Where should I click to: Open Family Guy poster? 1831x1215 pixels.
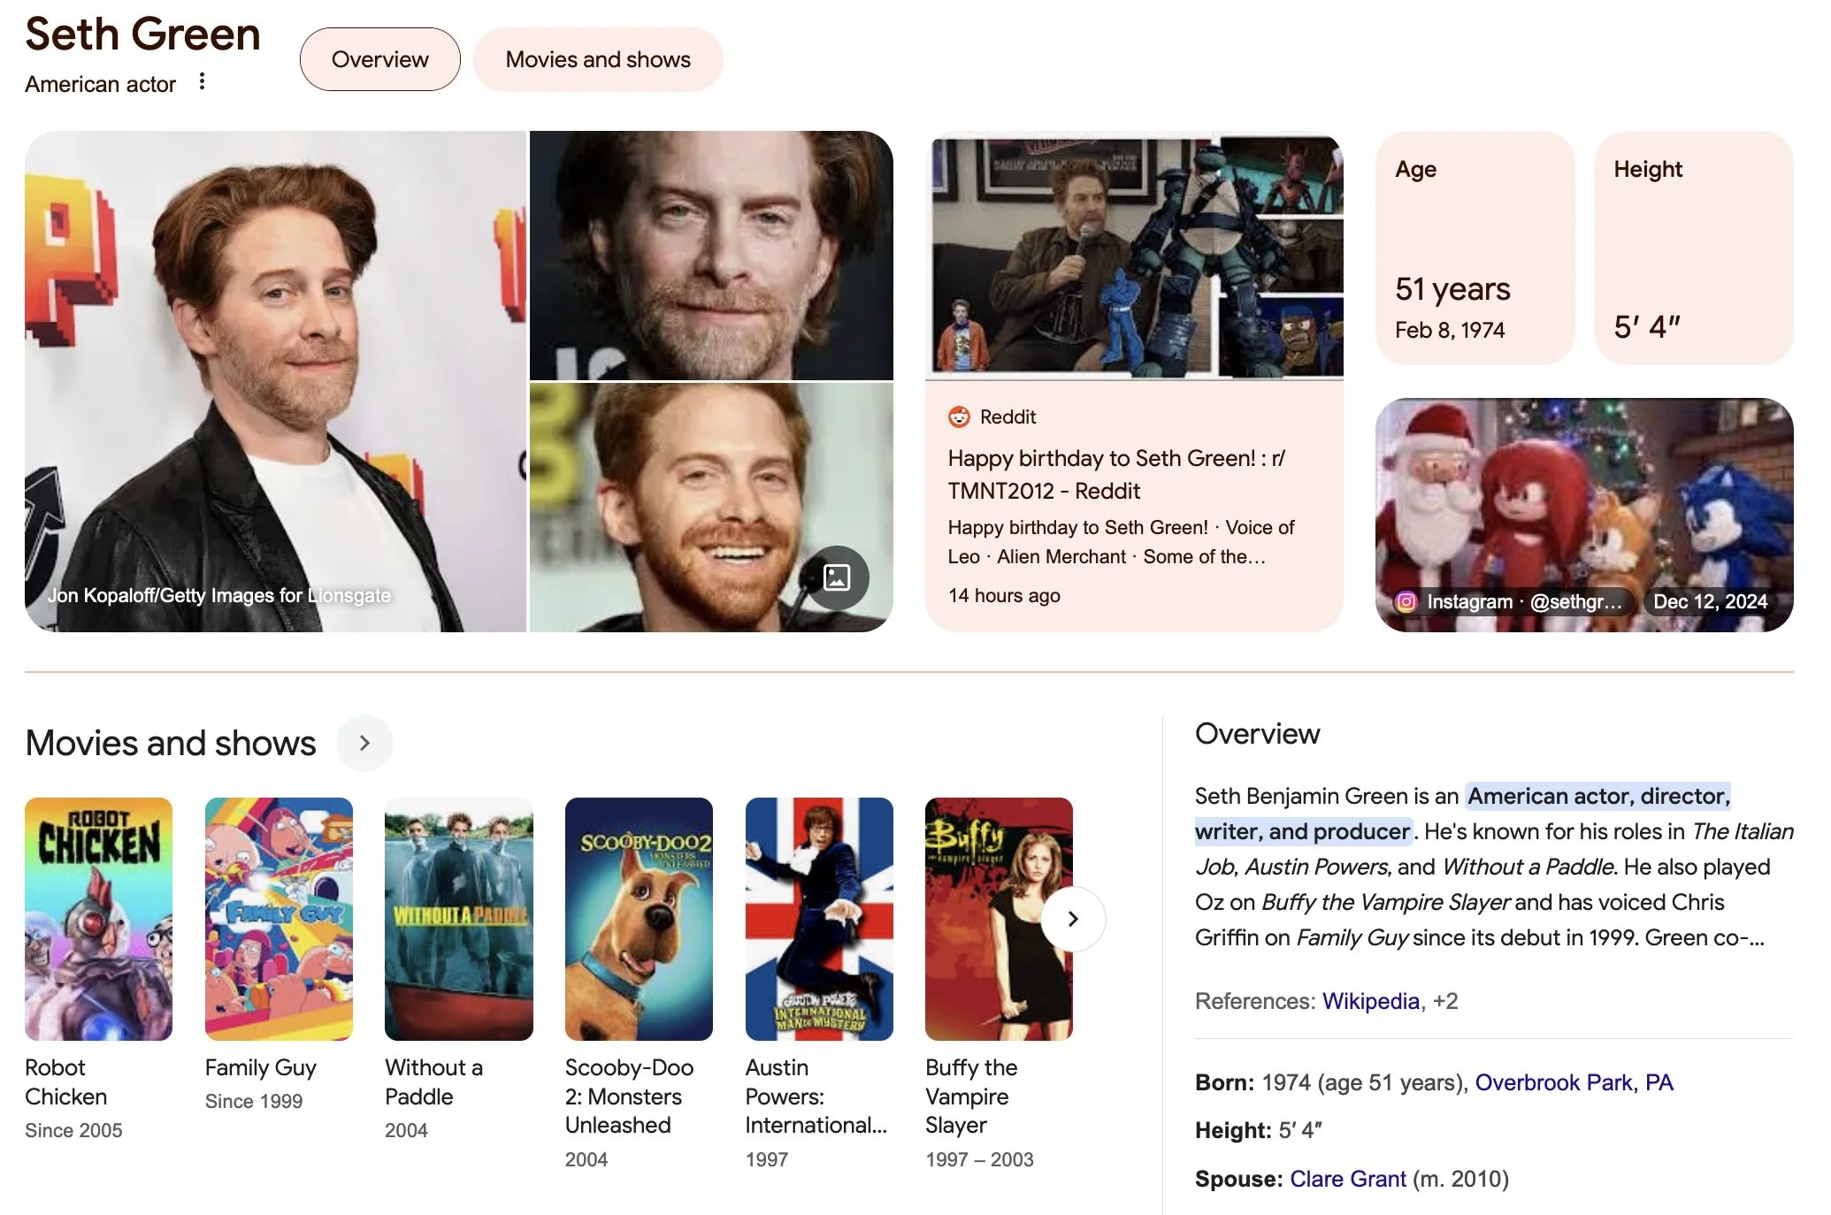[279, 919]
